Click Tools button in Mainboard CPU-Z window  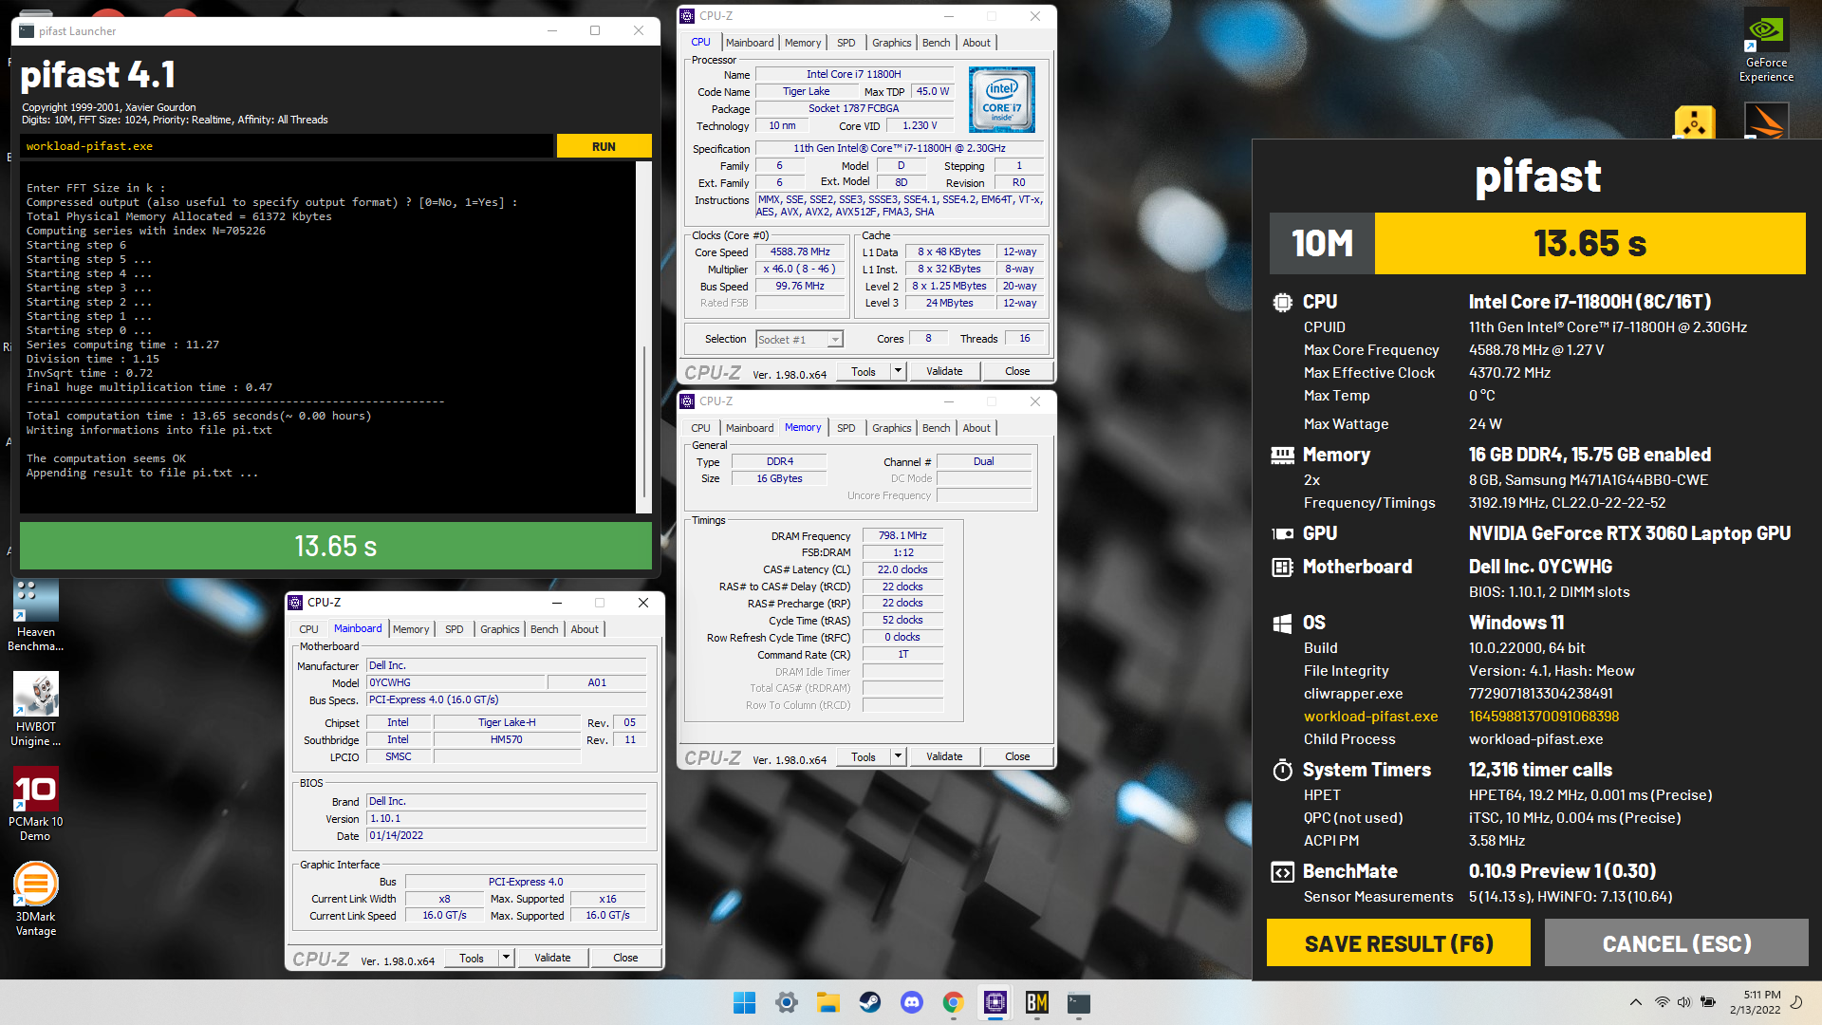pyautogui.click(x=472, y=958)
